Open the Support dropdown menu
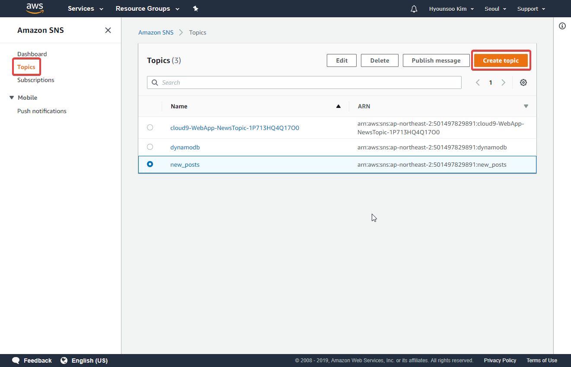 pos(531,9)
